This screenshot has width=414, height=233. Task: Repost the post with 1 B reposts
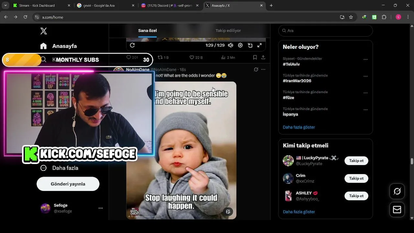click(x=163, y=57)
